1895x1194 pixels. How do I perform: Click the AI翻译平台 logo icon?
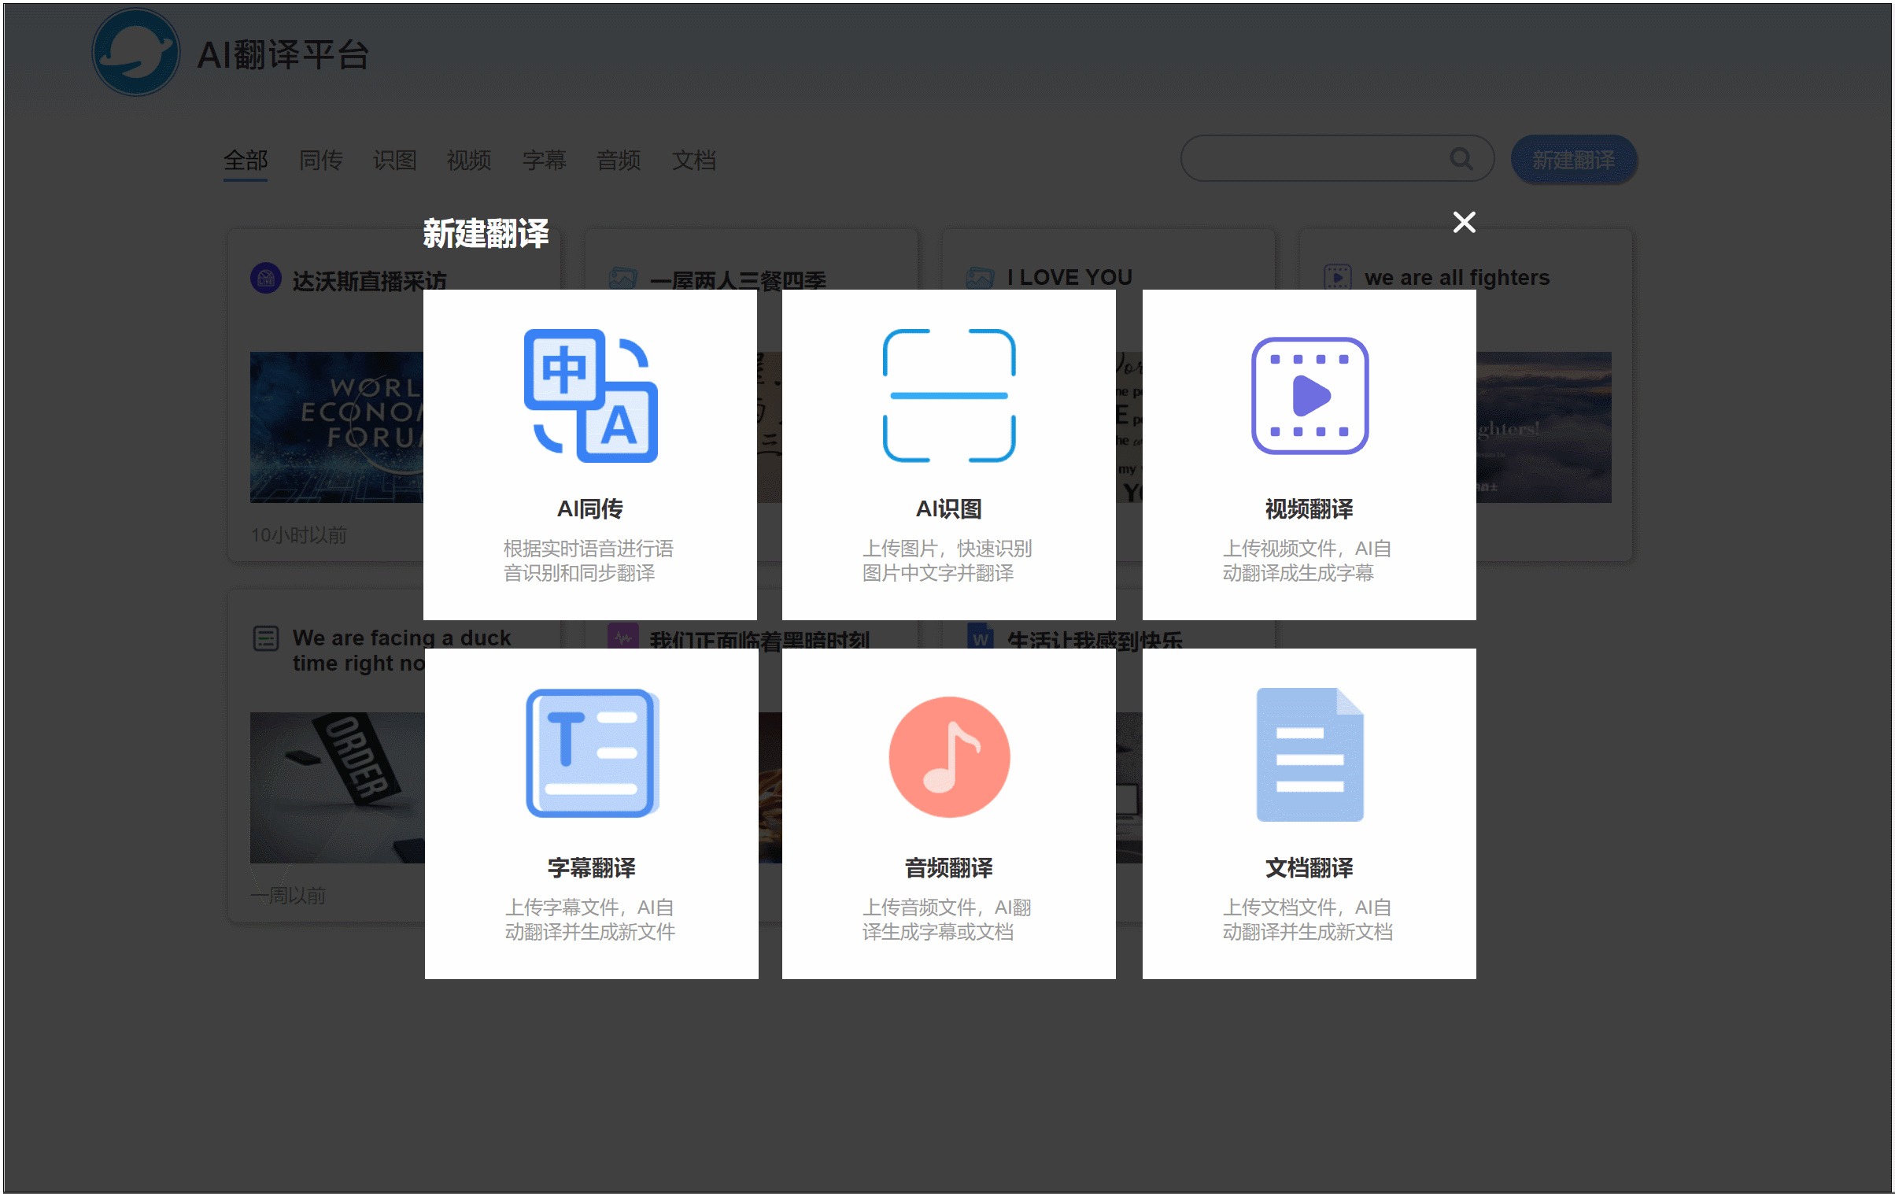(x=136, y=53)
